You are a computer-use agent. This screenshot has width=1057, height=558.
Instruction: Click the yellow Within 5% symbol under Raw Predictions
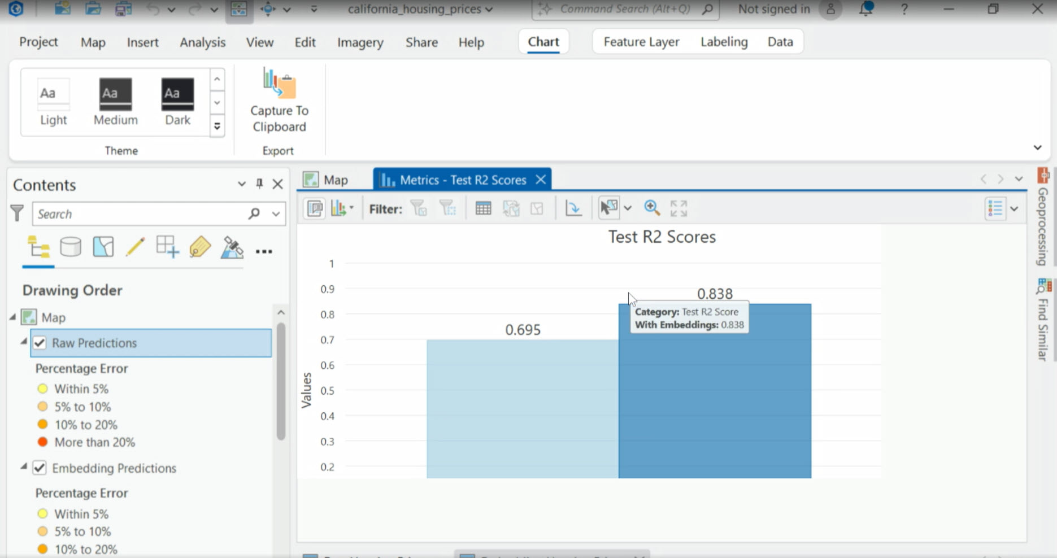(x=42, y=389)
